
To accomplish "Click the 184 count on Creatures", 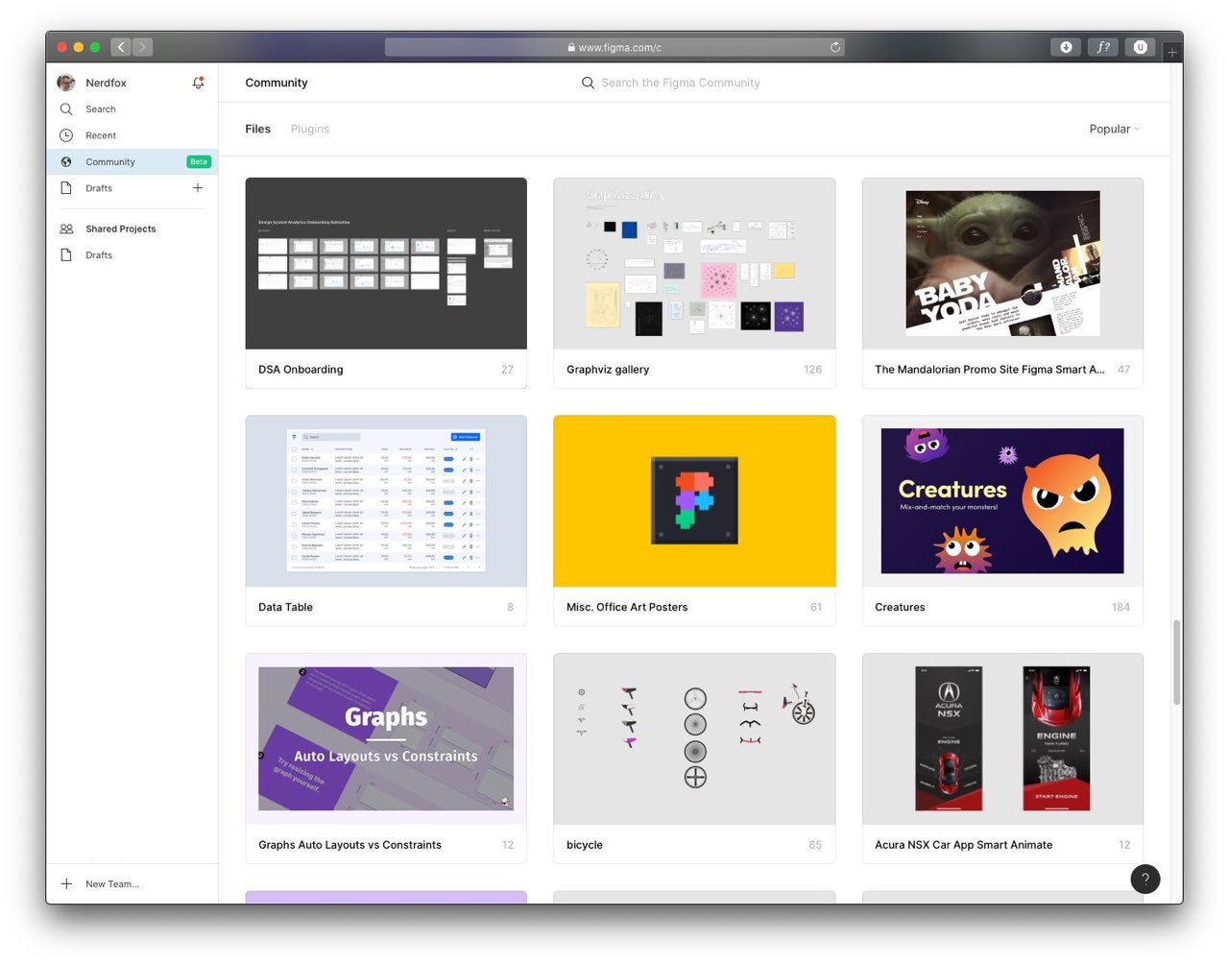I will 1121,608.
